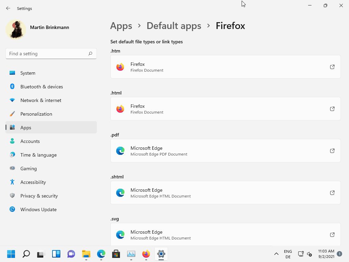The width and height of the screenshot is (349, 262).
Task: Click the Privacy shield icon
Action: [x=12, y=195]
